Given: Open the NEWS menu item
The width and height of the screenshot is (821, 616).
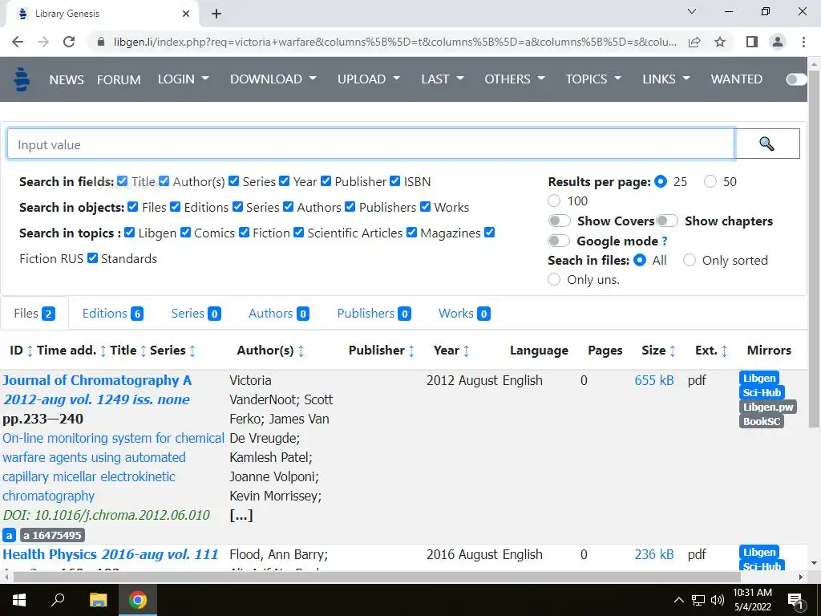Looking at the screenshot, I should tap(67, 79).
